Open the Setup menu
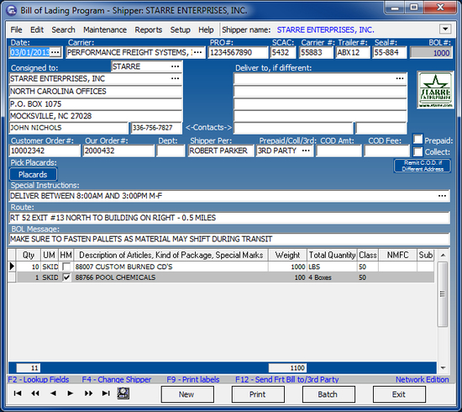Viewport: 462px width, 412px height. pos(180,29)
